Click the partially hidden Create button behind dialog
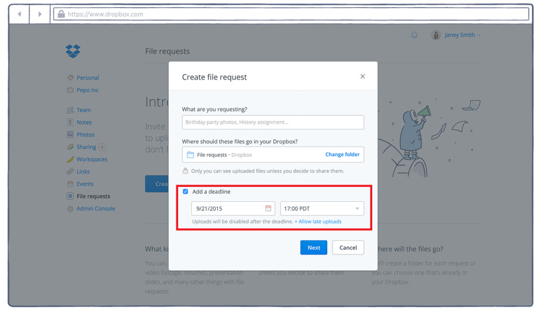The image size is (545, 316). coord(157,184)
